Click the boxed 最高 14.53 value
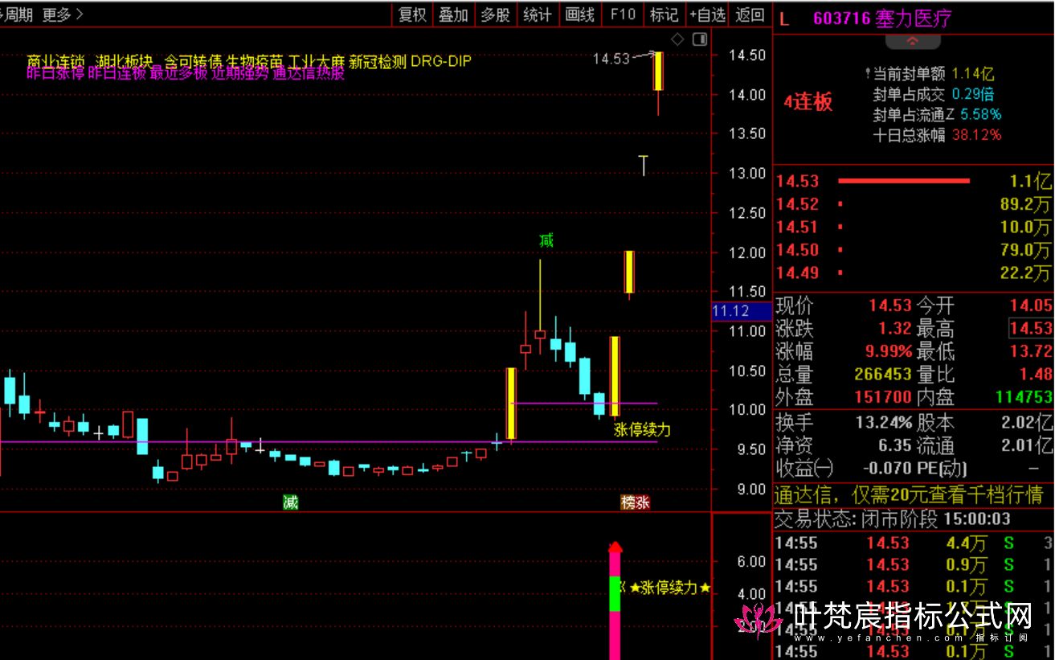Viewport: 1055px width, 660px height. (1031, 328)
